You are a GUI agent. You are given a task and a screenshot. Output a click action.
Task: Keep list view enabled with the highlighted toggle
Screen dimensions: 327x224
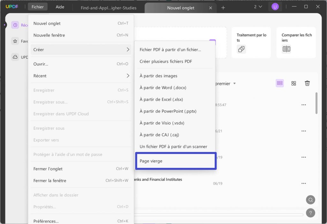pyautogui.click(x=280, y=83)
